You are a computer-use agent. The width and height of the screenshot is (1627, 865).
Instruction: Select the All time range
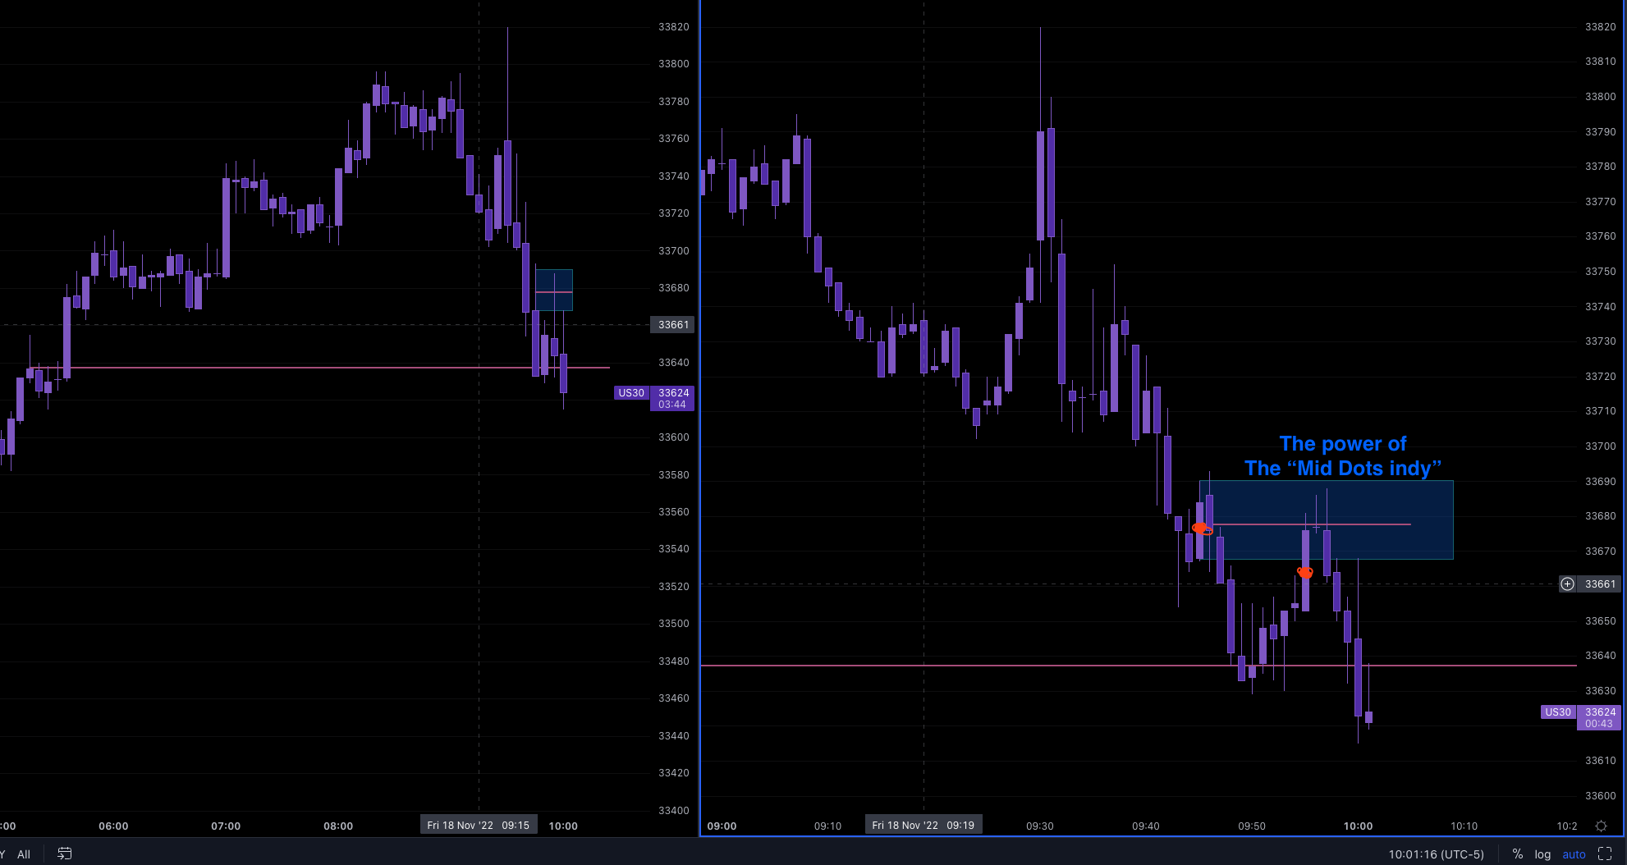(24, 854)
